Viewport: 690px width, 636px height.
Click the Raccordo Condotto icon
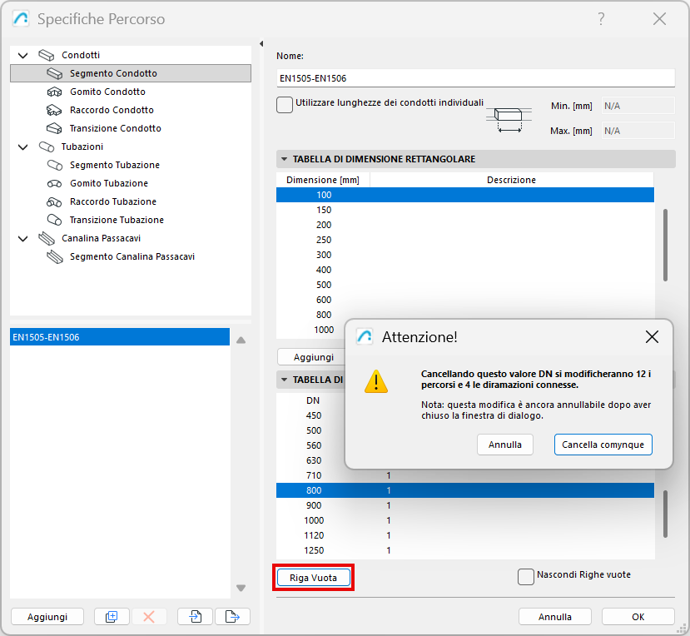(x=55, y=110)
